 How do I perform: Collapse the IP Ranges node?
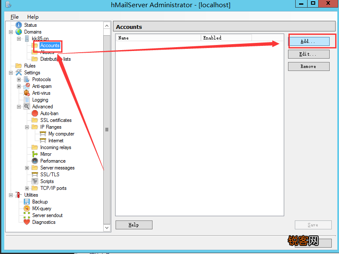tap(27, 127)
